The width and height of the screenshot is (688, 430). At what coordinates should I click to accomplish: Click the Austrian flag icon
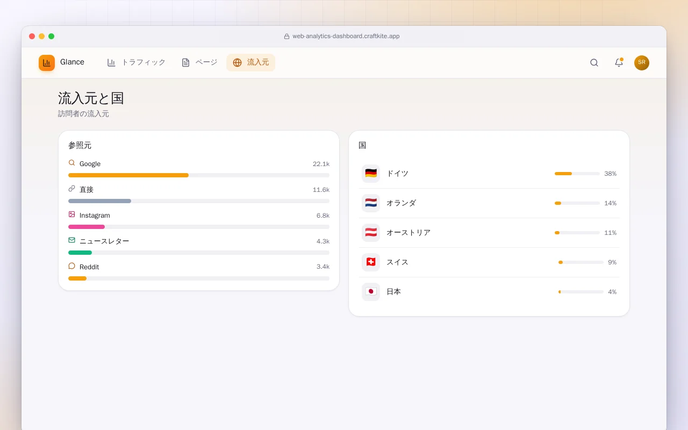click(371, 233)
